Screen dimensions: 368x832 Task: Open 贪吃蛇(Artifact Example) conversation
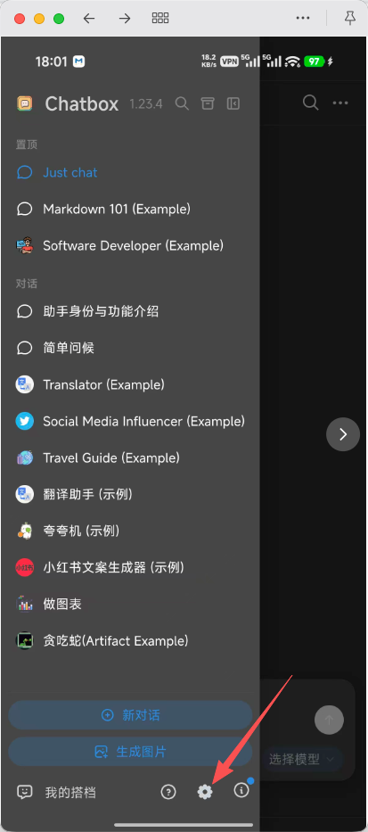[x=130, y=640]
